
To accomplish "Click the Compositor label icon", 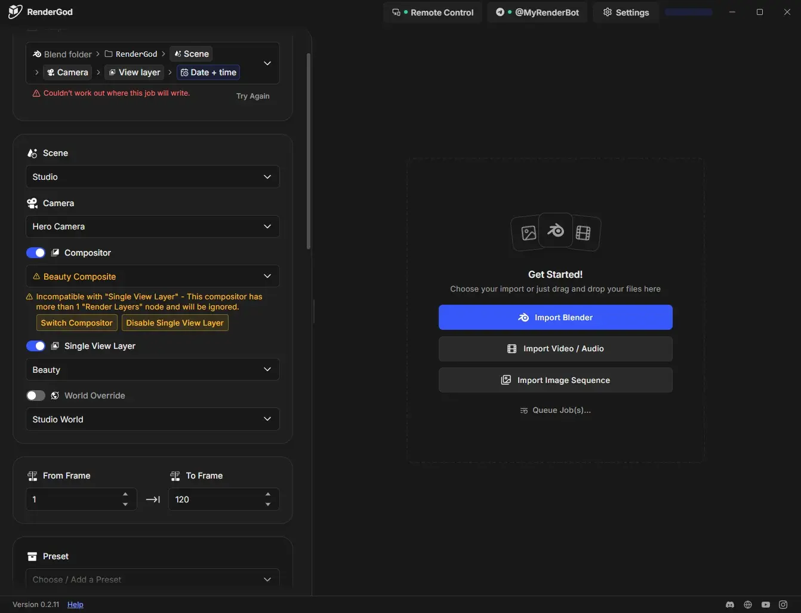I will [55, 253].
